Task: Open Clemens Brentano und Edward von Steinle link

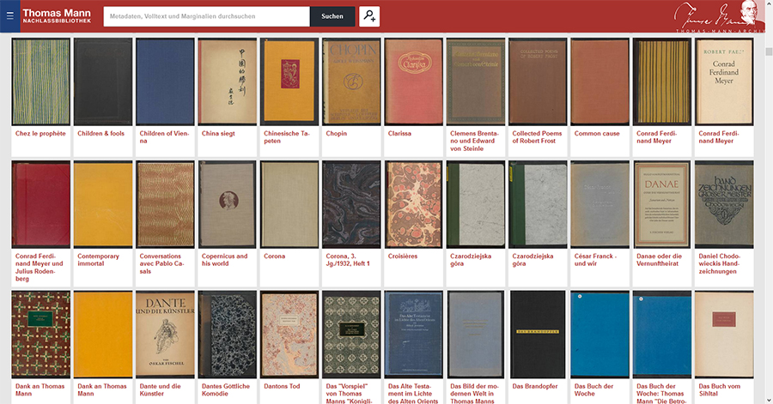Action: pos(474,141)
